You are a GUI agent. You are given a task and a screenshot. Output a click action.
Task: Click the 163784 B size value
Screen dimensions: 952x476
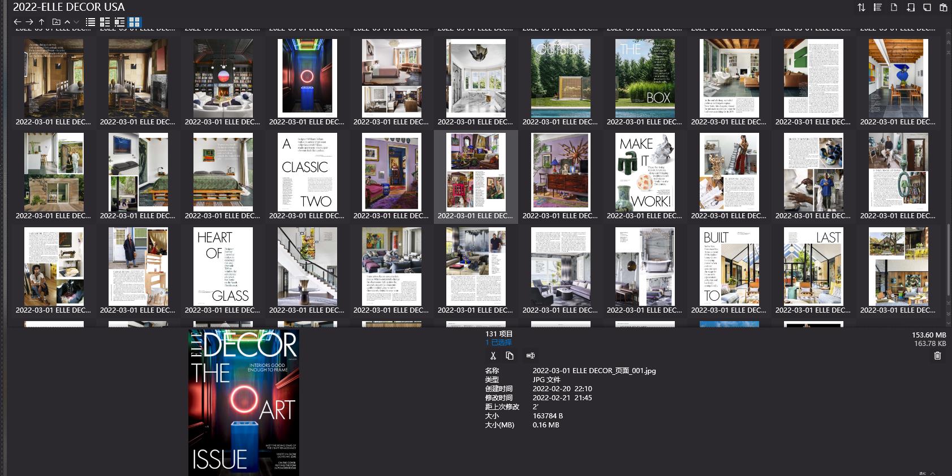[548, 416]
